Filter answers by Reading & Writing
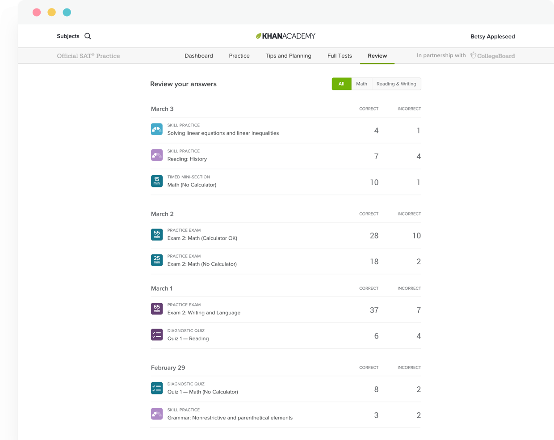 click(396, 84)
